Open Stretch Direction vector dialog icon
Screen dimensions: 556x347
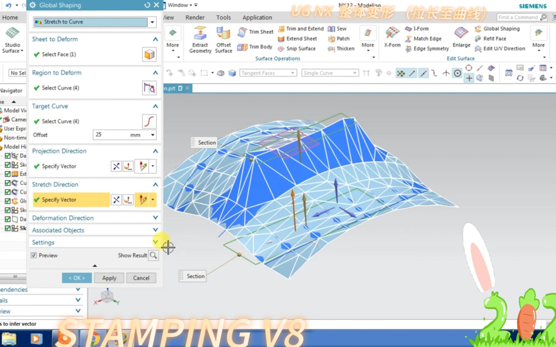click(x=128, y=200)
